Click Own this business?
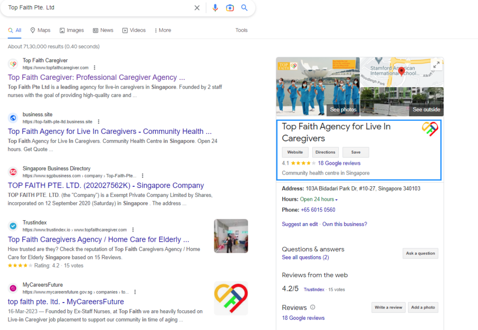The width and height of the screenshot is (478, 330). click(344, 224)
